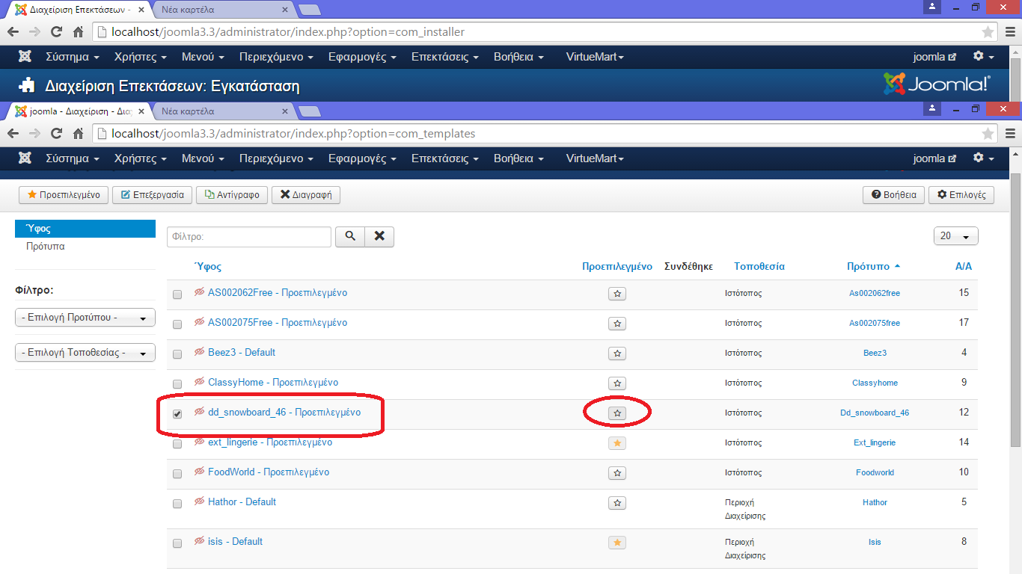Click the default star for AS002062Free
The height and width of the screenshot is (574, 1022).
(616, 294)
